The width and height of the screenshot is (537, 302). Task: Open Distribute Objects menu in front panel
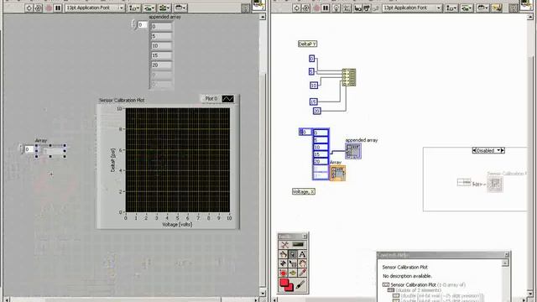click(x=149, y=8)
